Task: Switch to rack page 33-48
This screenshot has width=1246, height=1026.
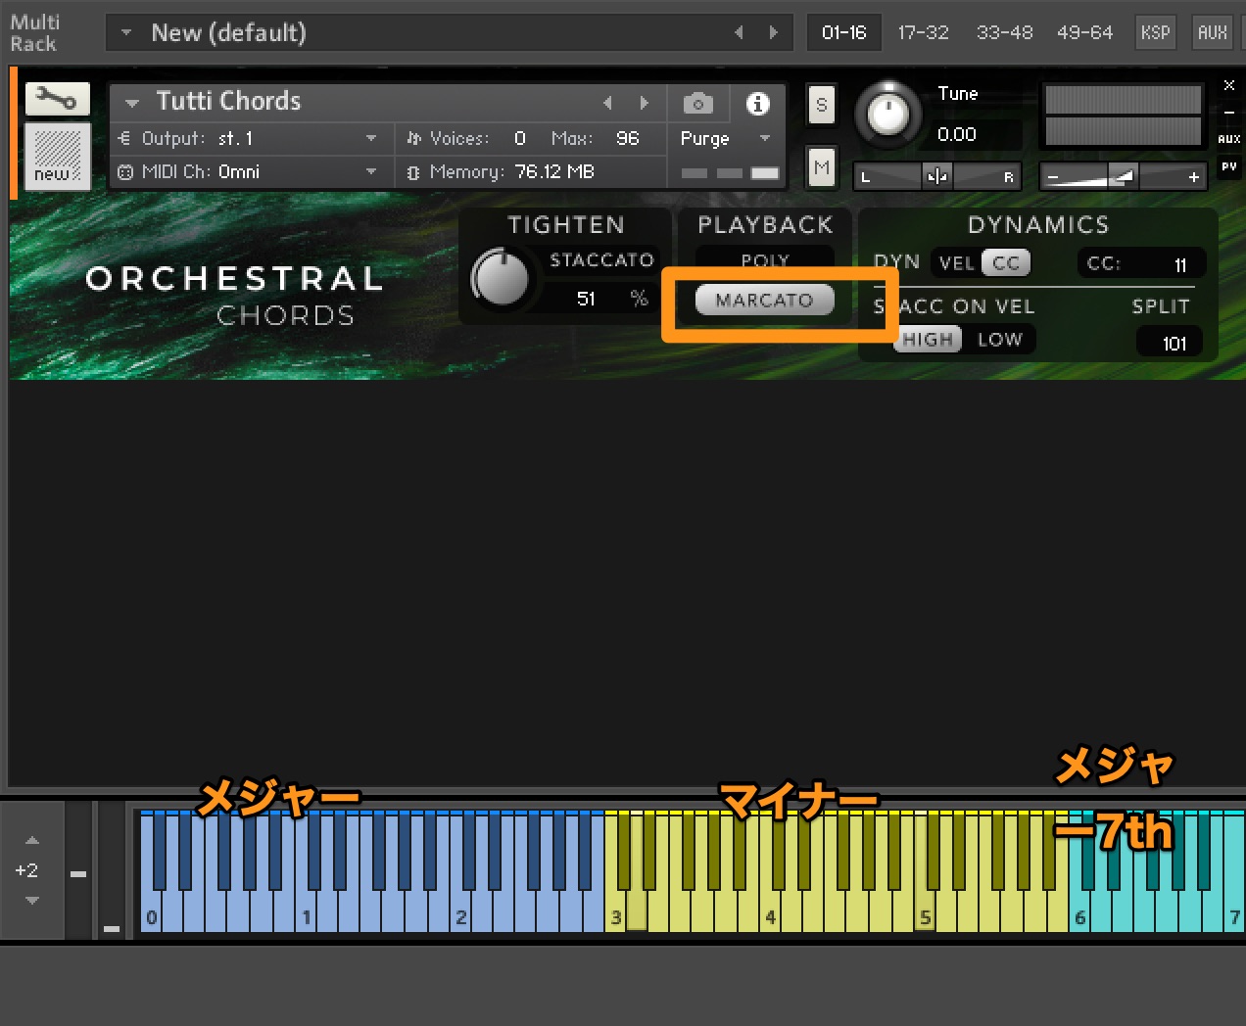Action: 1004,32
